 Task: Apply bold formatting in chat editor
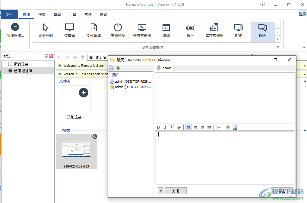[x=158, y=127]
